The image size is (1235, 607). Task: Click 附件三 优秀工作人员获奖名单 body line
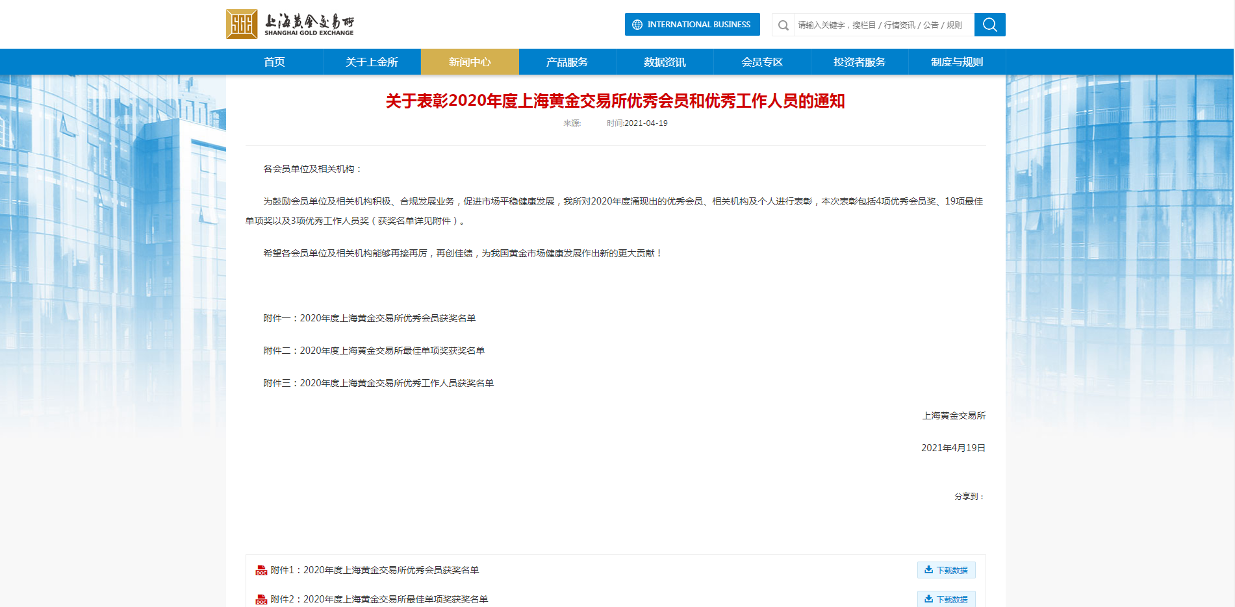point(379,383)
